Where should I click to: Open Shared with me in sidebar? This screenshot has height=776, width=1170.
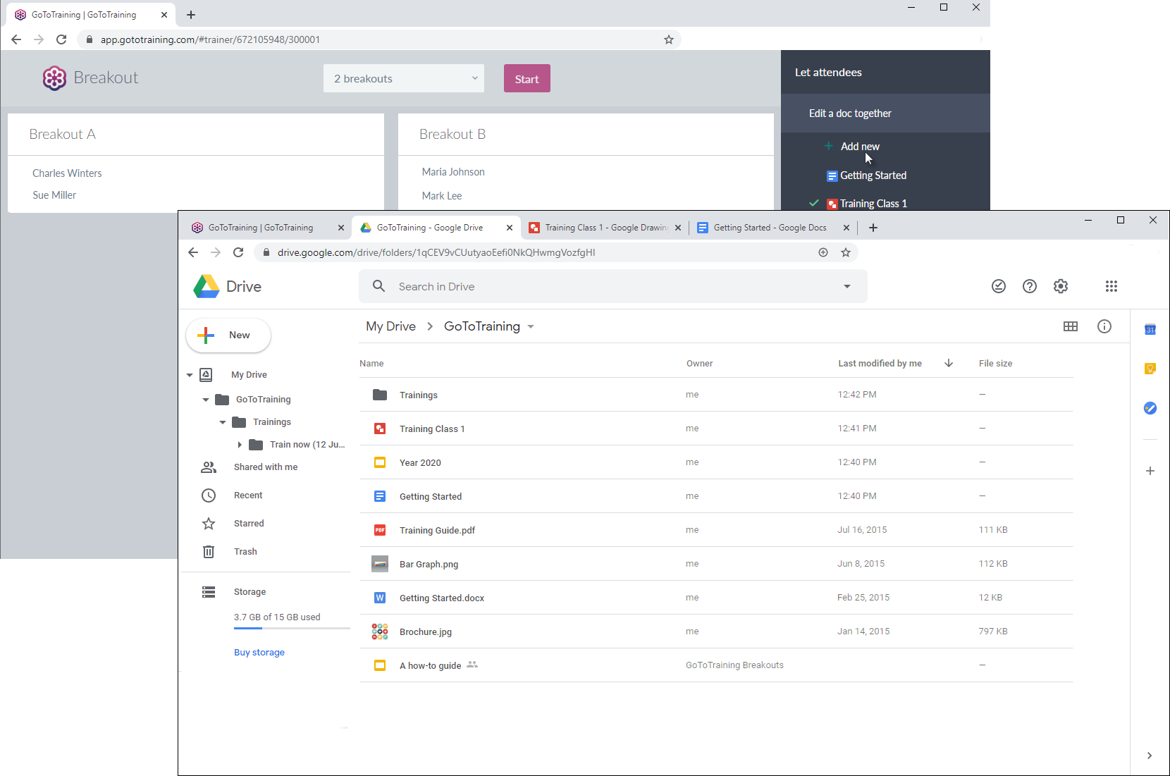point(266,467)
